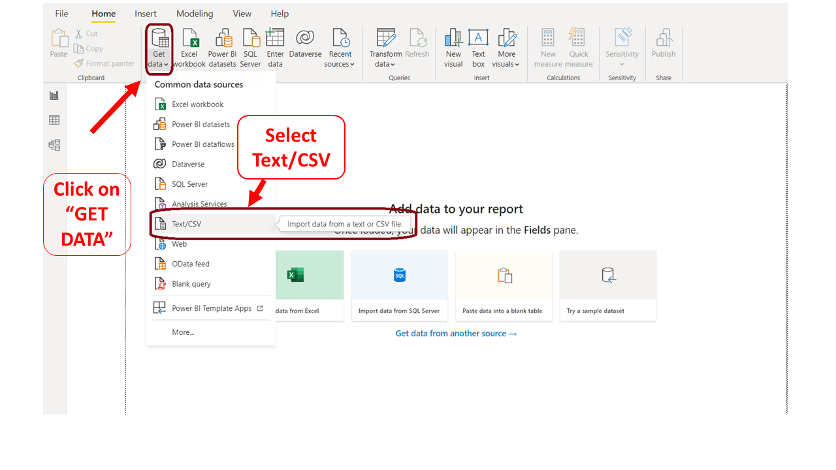Open the More visuals dropdown
This screenshot has height=470, width=836.
click(x=507, y=46)
